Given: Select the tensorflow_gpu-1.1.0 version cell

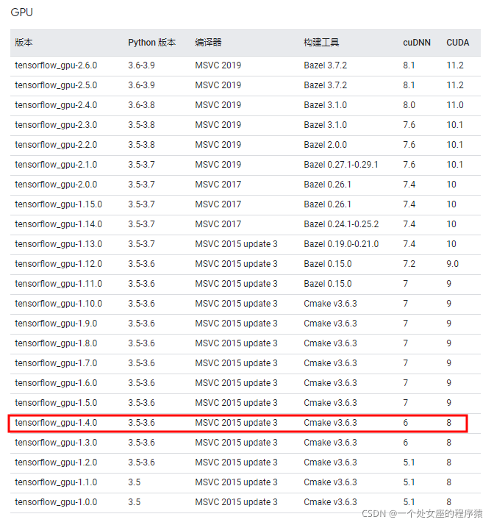Looking at the screenshot, I should (x=56, y=482).
